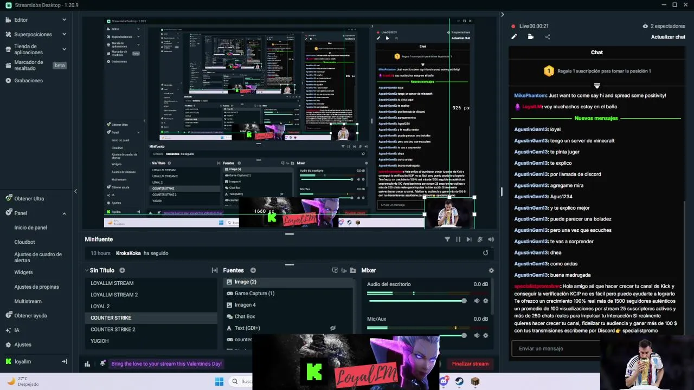Mute the Mic/Aux channel
Image resolution: width=694 pixels, height=390 pixels.
(x=477, y=335)
